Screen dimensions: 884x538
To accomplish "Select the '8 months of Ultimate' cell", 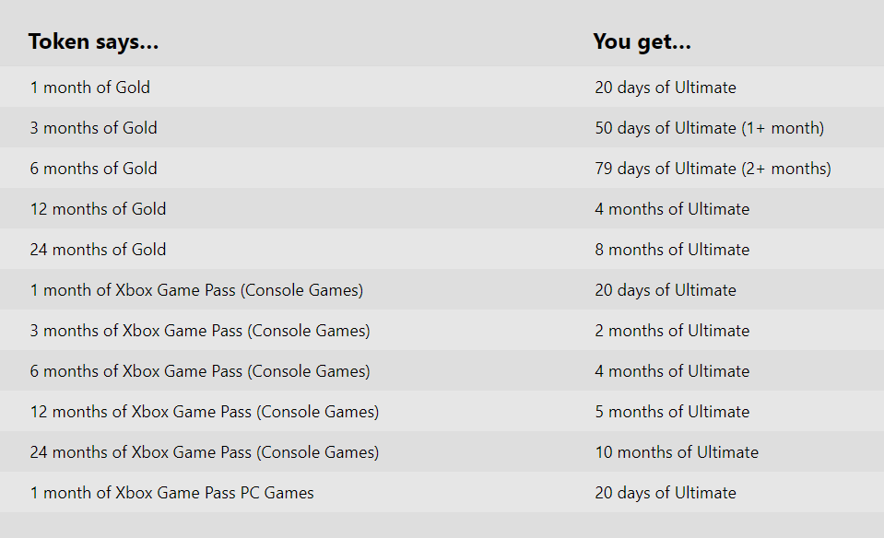I will 672,250.
